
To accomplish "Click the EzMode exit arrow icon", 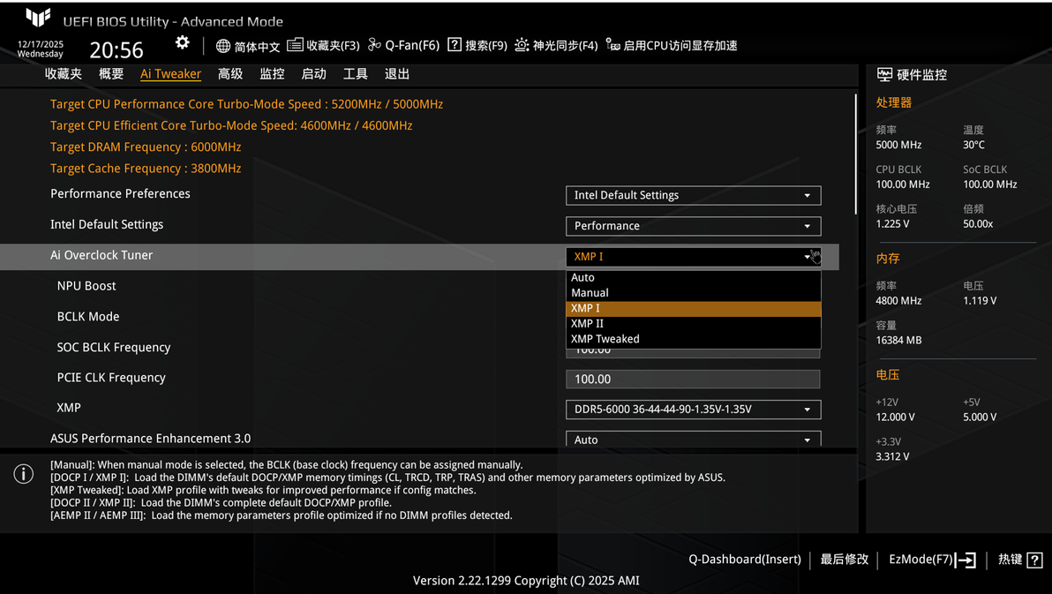I will tap(966, 560).
